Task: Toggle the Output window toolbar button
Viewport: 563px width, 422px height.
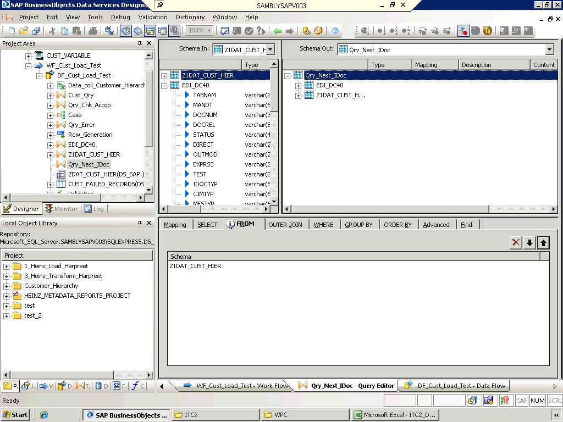Action: pos(162,31)
